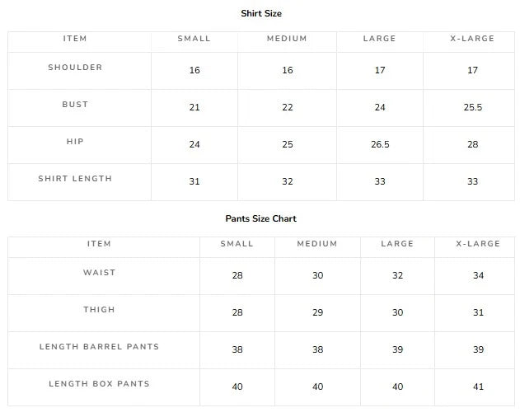This screenshot has height=417, width=520.
Task: Click the Shirt Size heading
Action: pyautogui.click(x=261, y=14)
